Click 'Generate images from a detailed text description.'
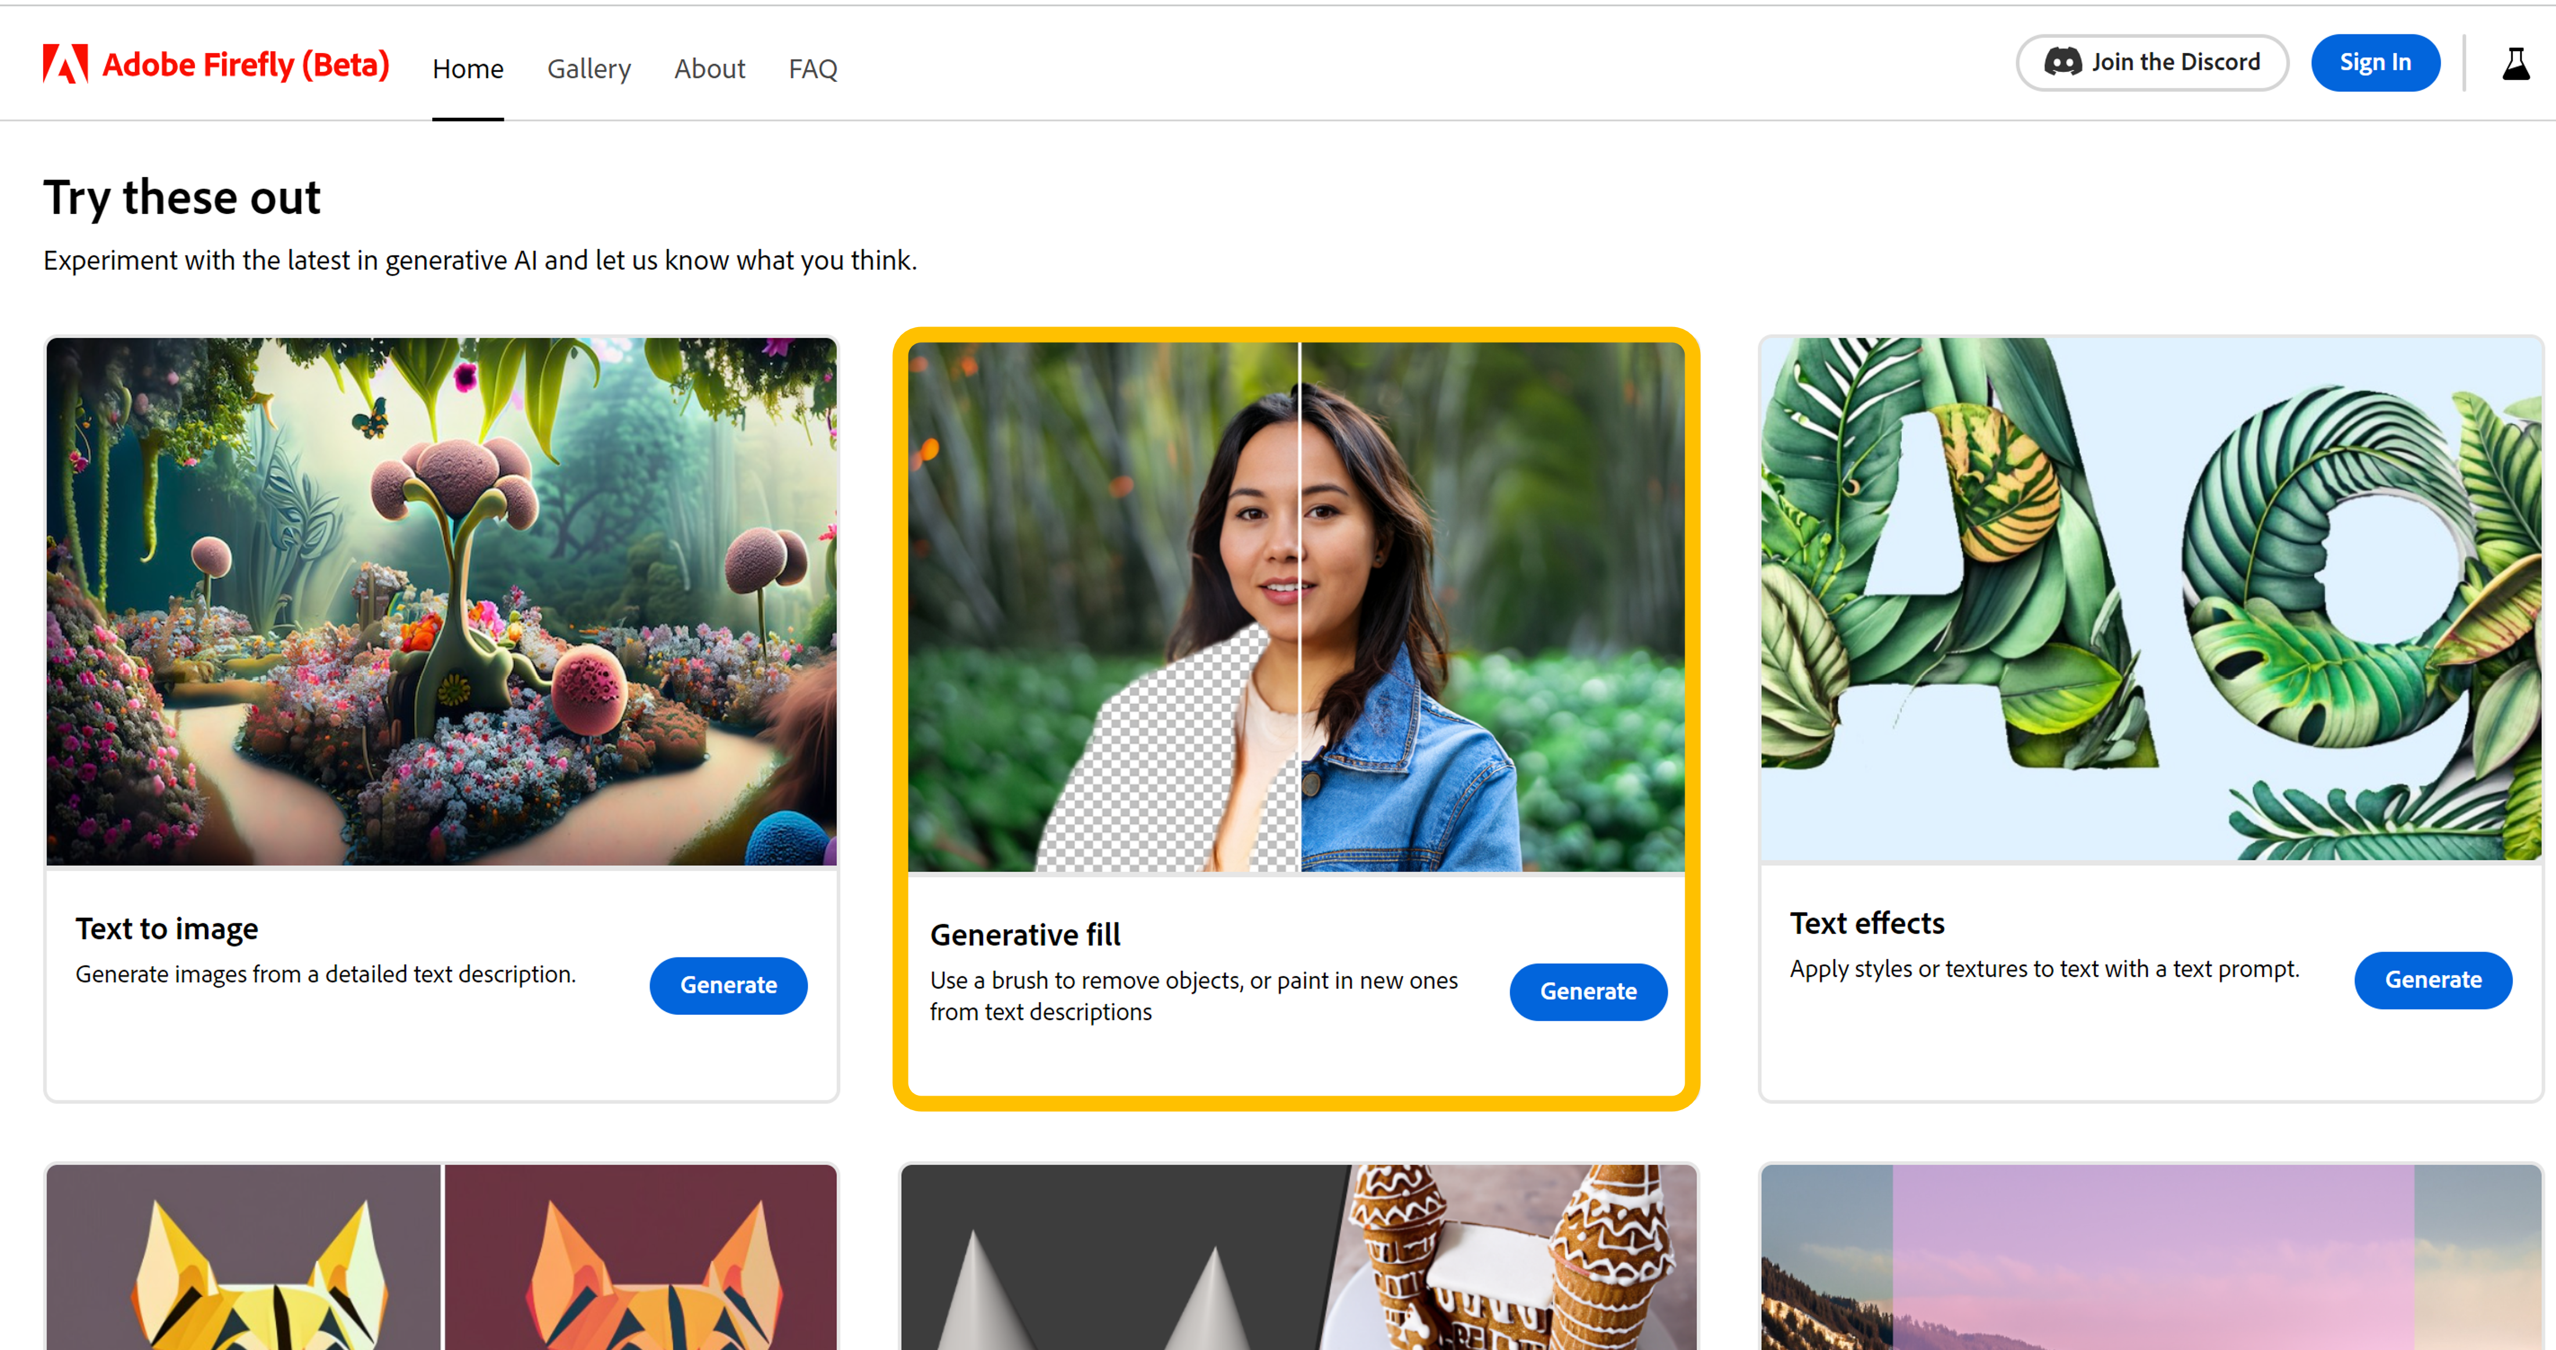This screenshot has height=1350, width=2556. [x=325, y=974]
